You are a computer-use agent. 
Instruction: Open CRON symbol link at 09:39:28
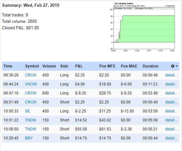(x=31, y=75)
